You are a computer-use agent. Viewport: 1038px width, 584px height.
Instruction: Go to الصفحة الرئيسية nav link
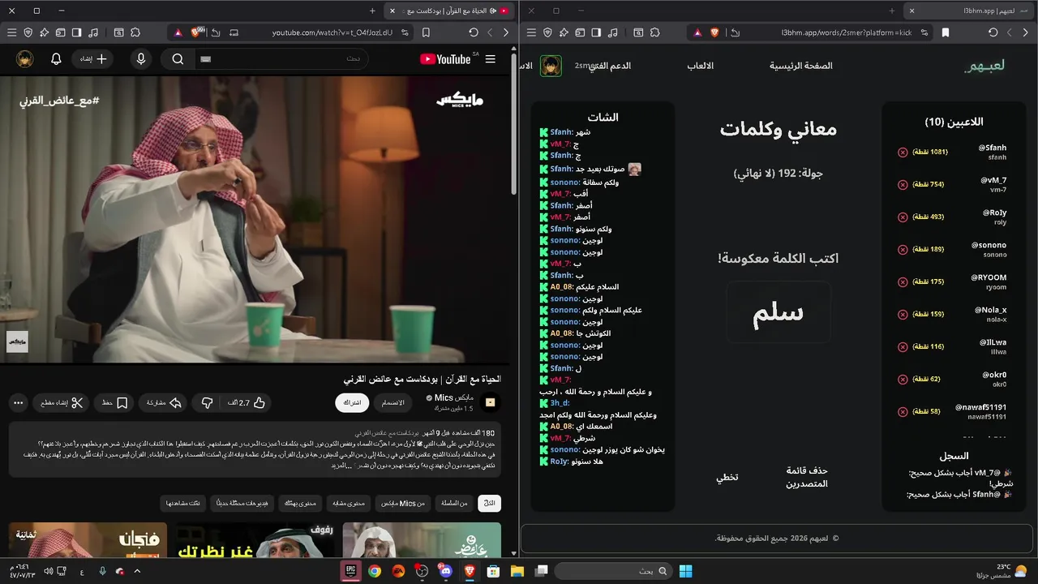tap(801, 66)
